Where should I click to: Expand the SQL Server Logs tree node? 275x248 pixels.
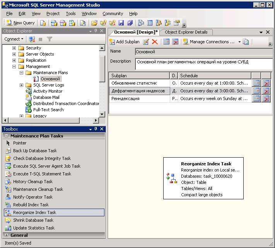[x=22, y=85]
